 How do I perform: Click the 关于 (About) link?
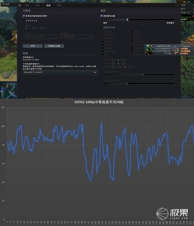point(177,5)
